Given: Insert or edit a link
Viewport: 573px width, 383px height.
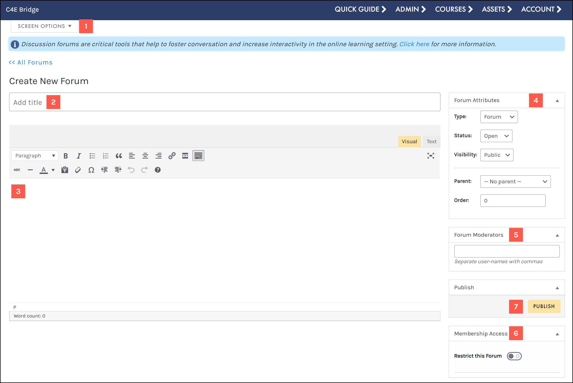Looking at the screenshot, I should tap(172, 156).
